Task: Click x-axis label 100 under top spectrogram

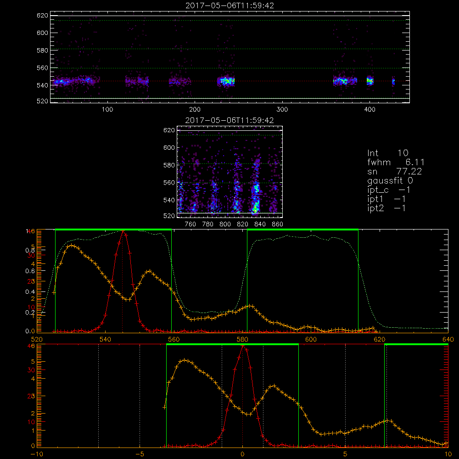Action: [107, 110]
